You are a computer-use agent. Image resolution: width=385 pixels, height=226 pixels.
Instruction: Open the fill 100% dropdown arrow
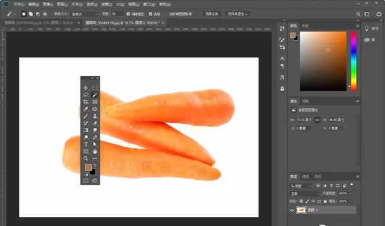pos(351,201)
